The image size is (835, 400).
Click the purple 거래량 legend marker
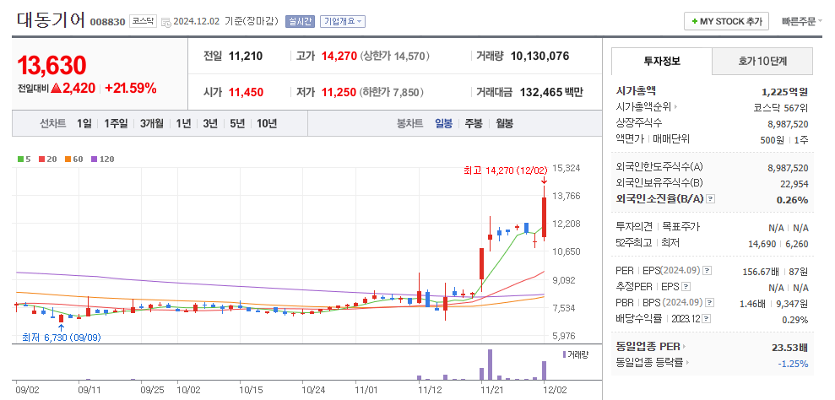click(x=565, y=354)
